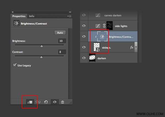Reset adjustment to defaults icon

click(46, 102)
